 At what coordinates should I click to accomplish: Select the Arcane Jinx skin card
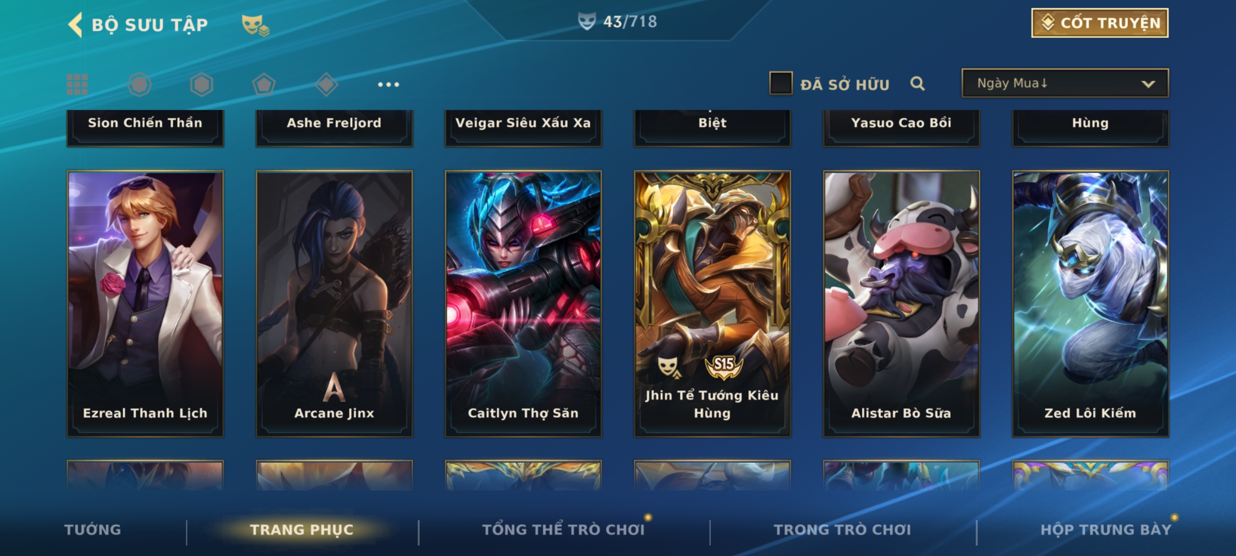tap(334, 304)
